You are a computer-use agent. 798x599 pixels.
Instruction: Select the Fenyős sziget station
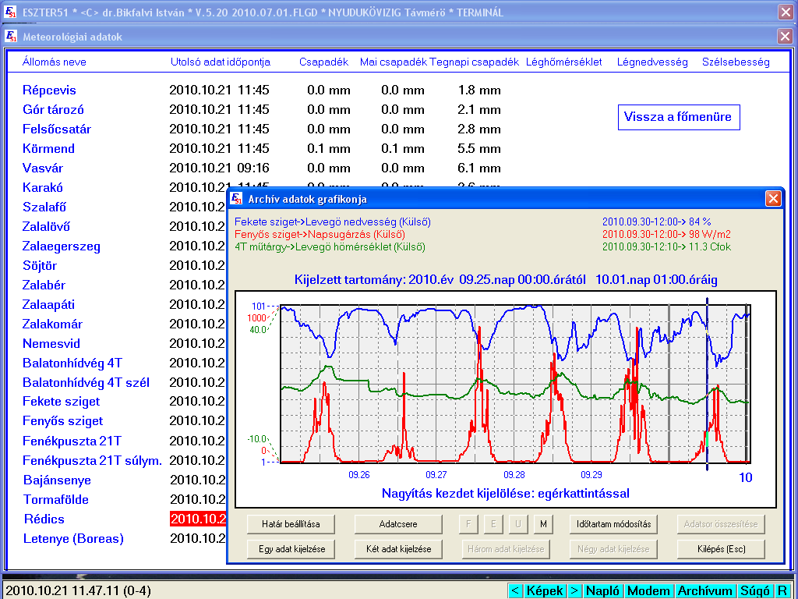click(x=62, y=421)
